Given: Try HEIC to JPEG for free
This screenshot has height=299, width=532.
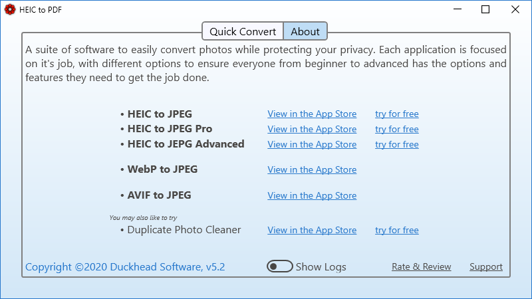Looking at the screenshot, I should [x=396, y=114].
